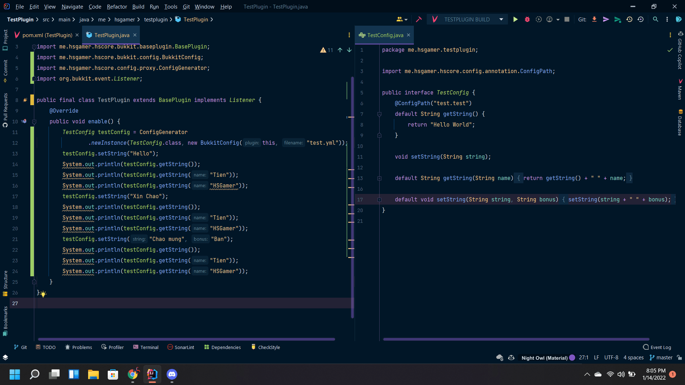The width and height of the screenshot is (685, 385).
Task: Run the TESTPLUGIN BUILD configuration
Action: click(x=515, y=20)
